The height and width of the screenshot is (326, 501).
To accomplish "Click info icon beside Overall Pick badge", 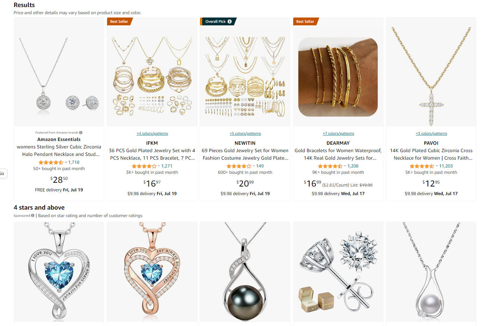I will 229,22.
